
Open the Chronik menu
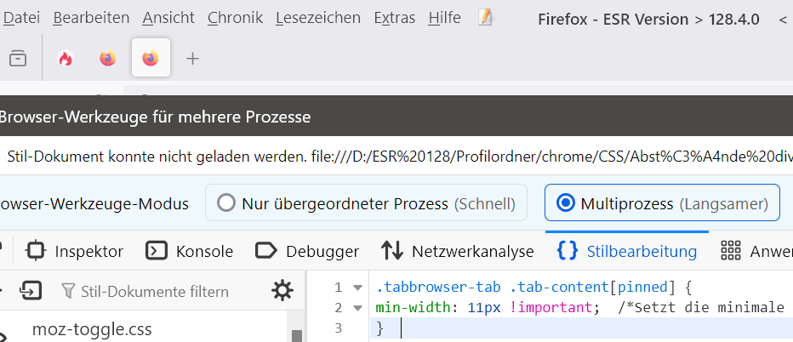point(235,18)
